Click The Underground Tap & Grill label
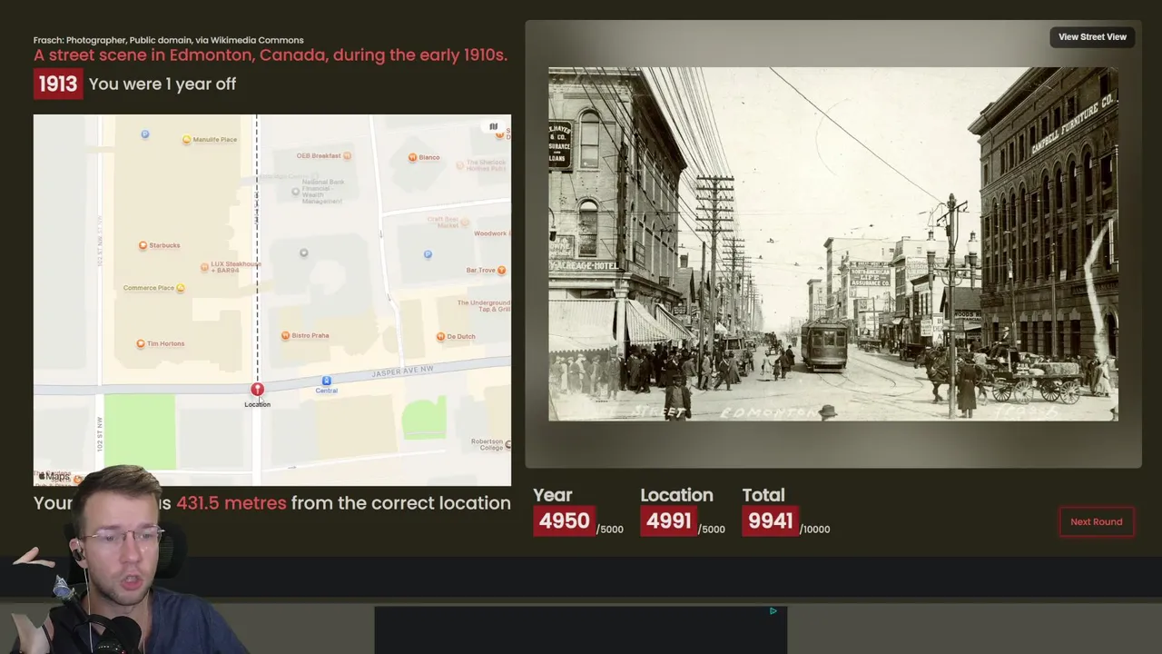This screenshot has height=654, width=1162. 484,306
